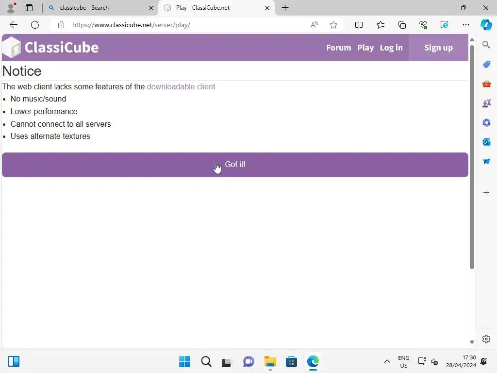Open the sidebar Tools briefcase
497x373 pixels.
tap(486, 84)
